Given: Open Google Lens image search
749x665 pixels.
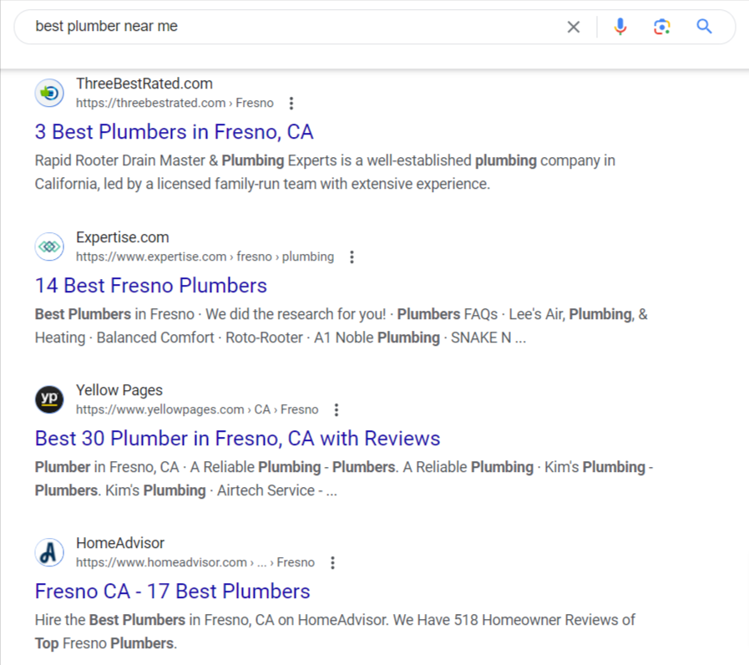Looking at the screenshot, I should point(661,27).
